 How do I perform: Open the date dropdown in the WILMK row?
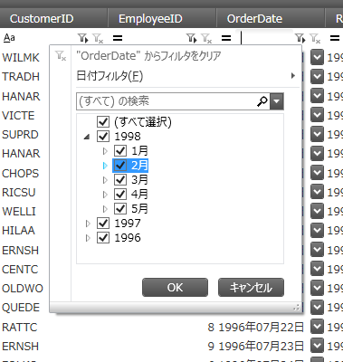pyautogui.click(x=317, y=57)
